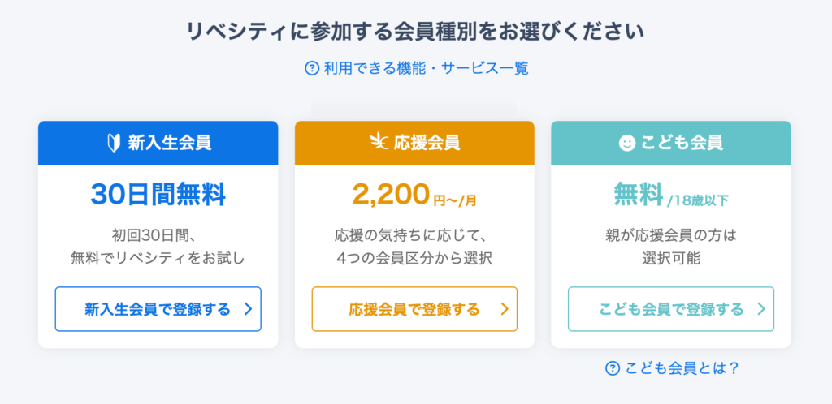The image size is (832, 404).
Task: Click chevron arrow in 応援会員で登録する button
Action: (504, 309)
